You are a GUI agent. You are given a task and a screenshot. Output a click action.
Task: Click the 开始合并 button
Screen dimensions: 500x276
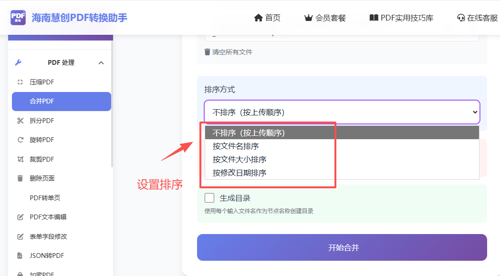(342, 247)
